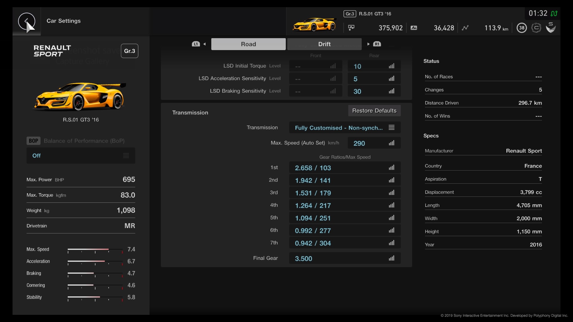Click the left arrow to previous settings sheet
Screen dimensions: 573x322
coord(204,44)
